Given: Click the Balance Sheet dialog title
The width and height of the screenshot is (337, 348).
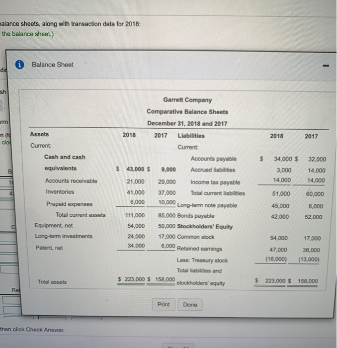Looking at the screenshot, I should (53, 65).
